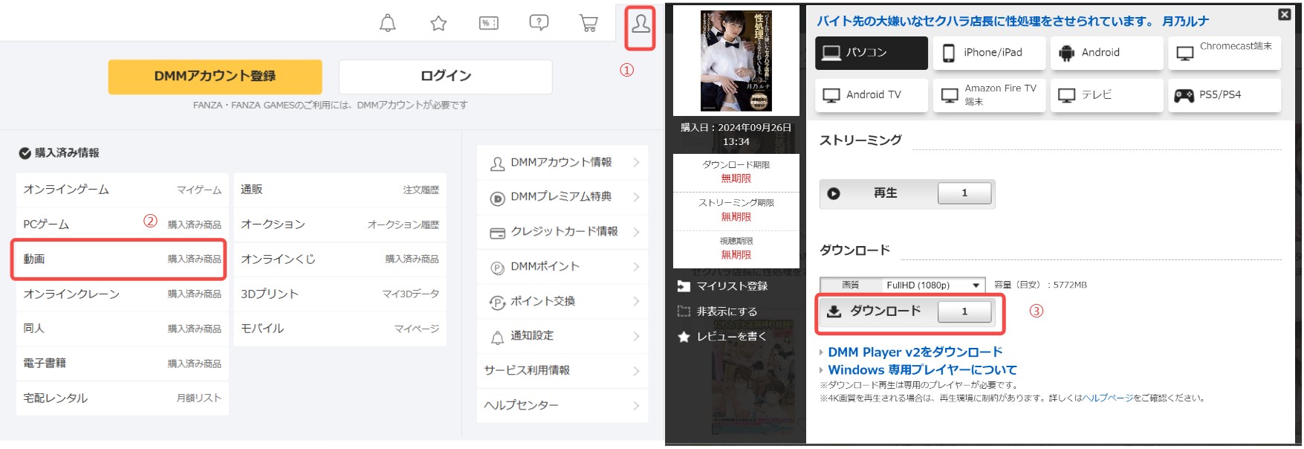Open the coupon percent icon

(x=488, y=23)
